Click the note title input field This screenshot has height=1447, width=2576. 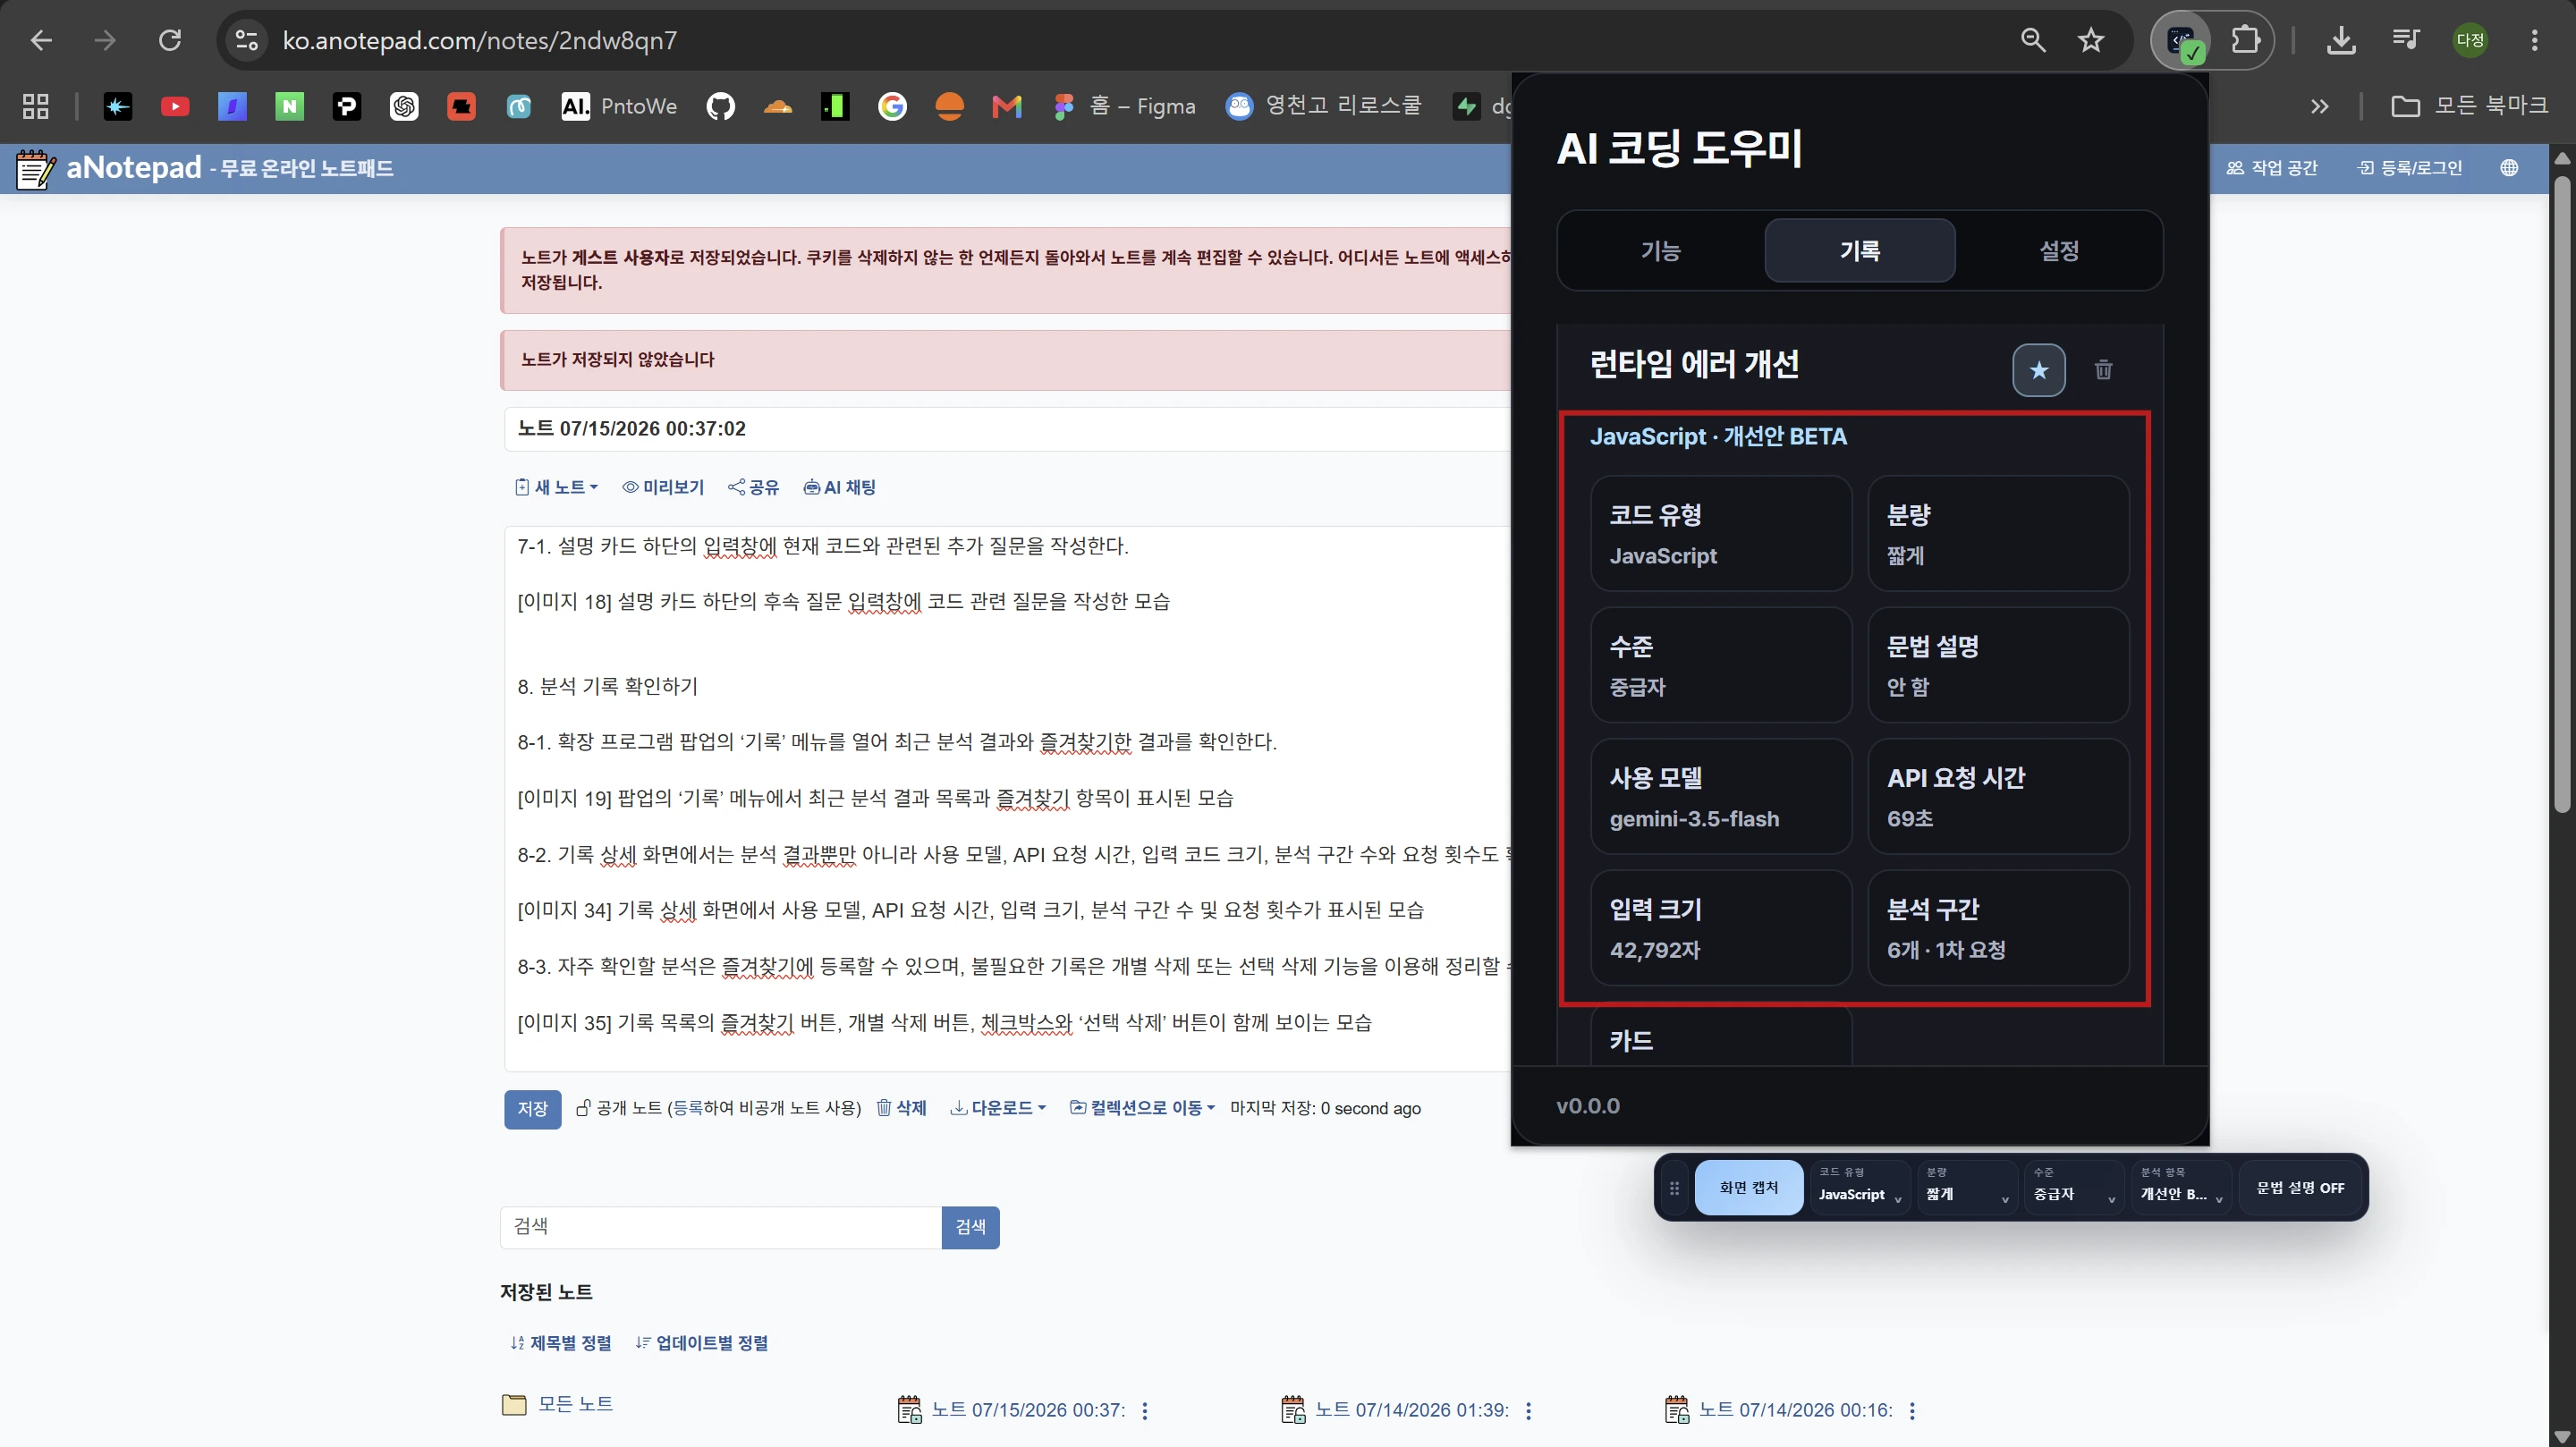1005,429
